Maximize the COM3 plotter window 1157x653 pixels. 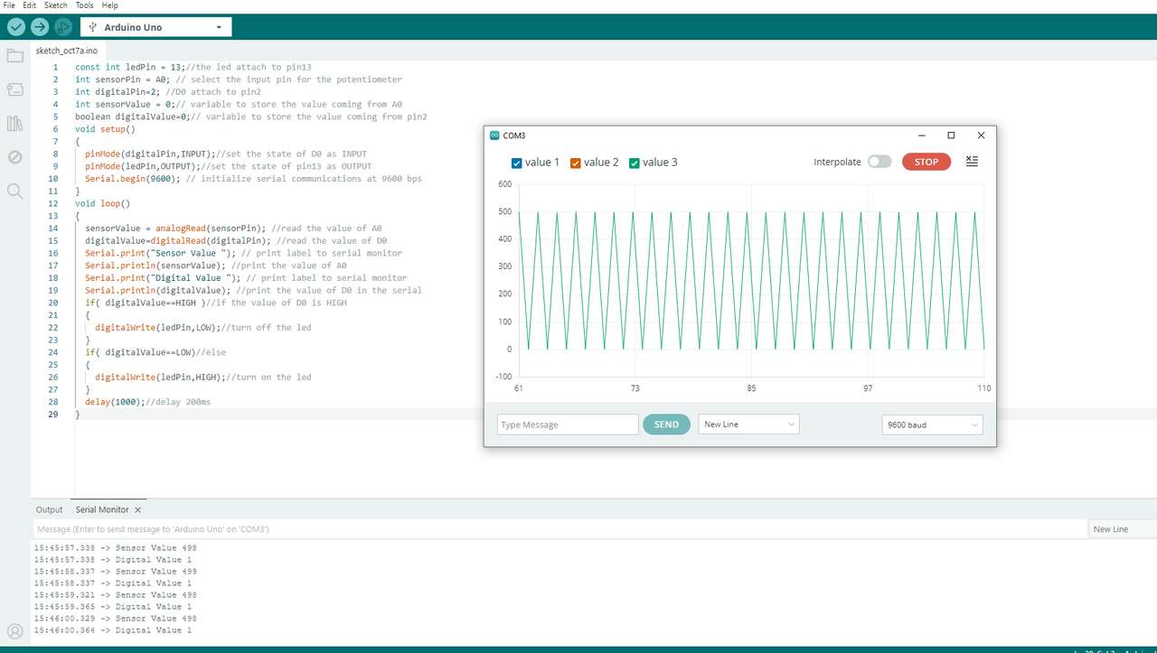click(x=951, y=135)
